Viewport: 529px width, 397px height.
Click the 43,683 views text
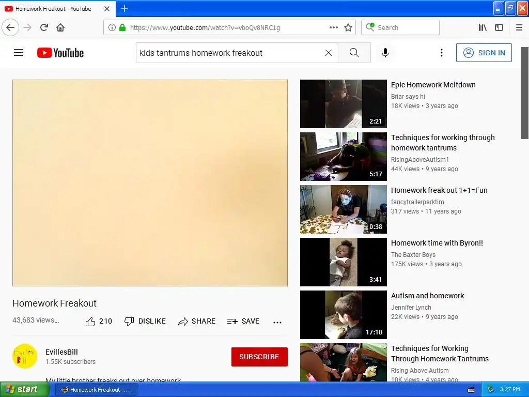36,320
